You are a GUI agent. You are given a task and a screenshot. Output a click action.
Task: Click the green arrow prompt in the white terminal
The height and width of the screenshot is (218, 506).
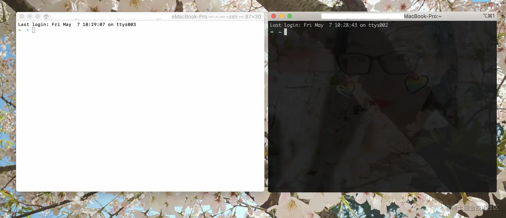point(19,30)
